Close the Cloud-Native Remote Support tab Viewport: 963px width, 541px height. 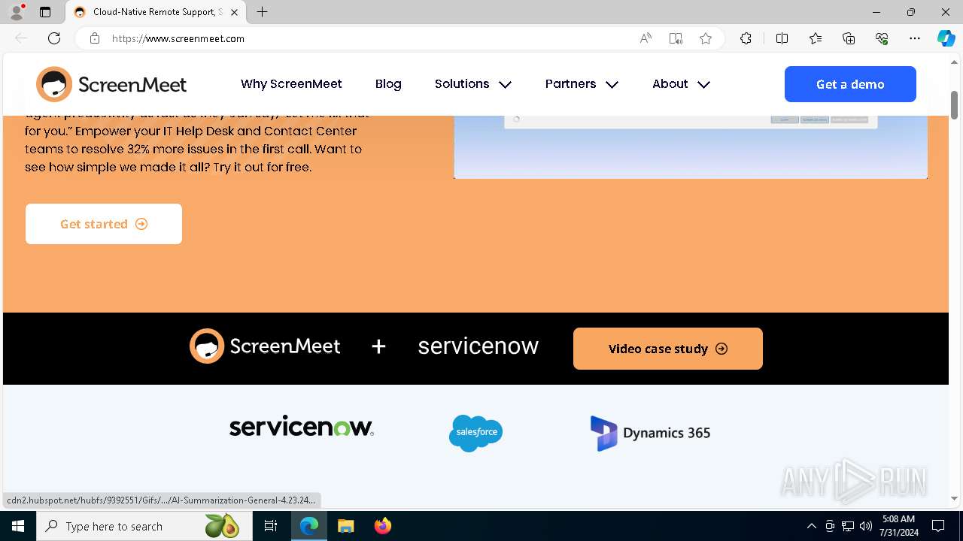(235, 12)
